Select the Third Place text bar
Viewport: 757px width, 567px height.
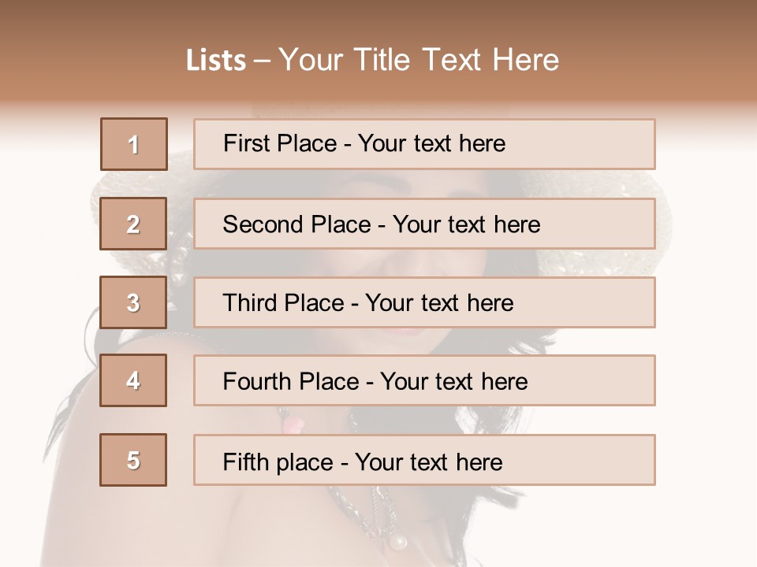tap(424, 302)
